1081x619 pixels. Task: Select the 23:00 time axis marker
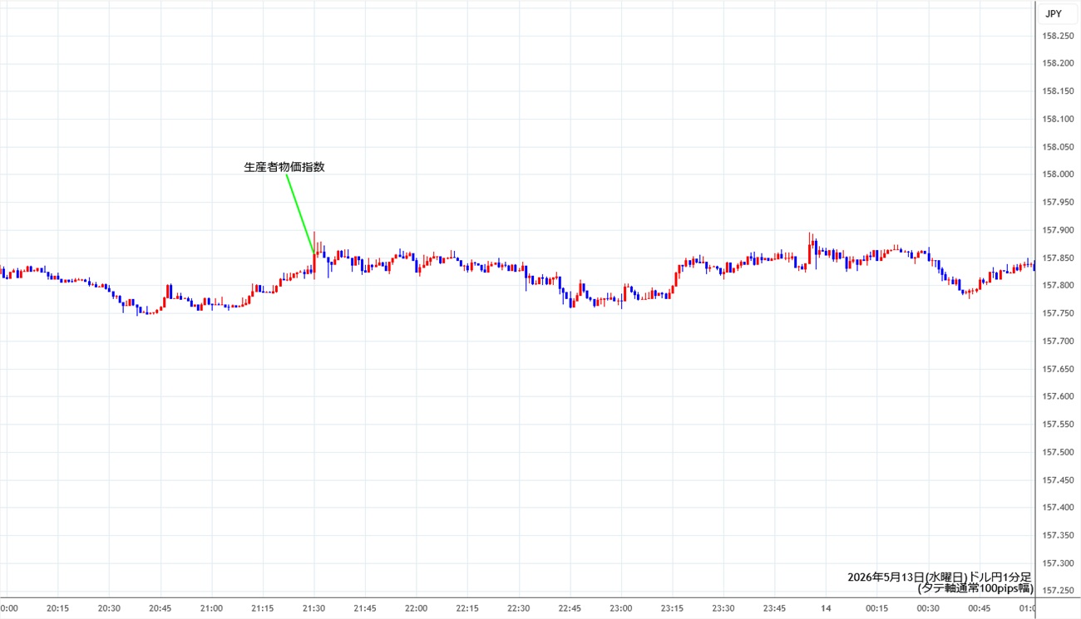[621, 608]
